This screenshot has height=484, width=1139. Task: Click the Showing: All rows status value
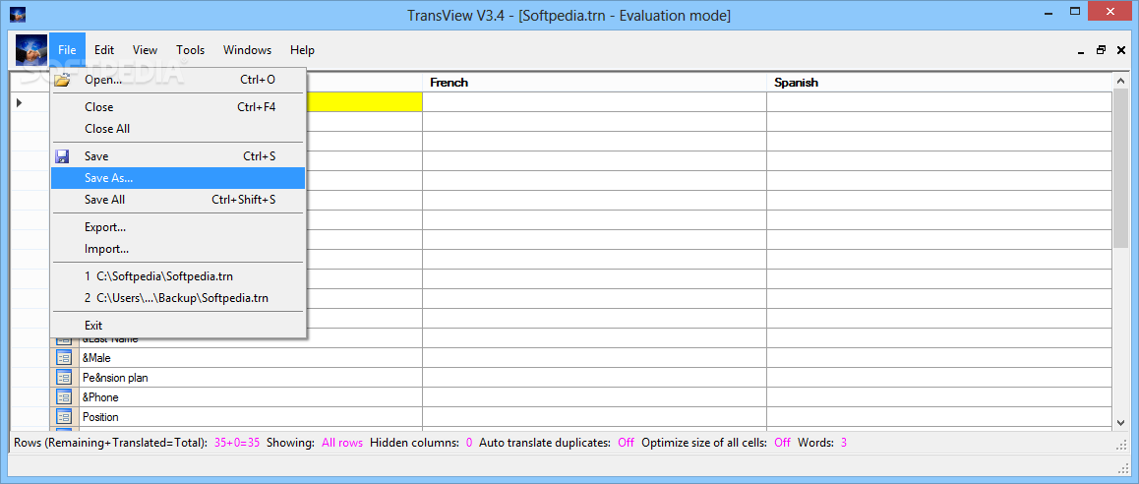pyautogui.click(x=342, y=443)
